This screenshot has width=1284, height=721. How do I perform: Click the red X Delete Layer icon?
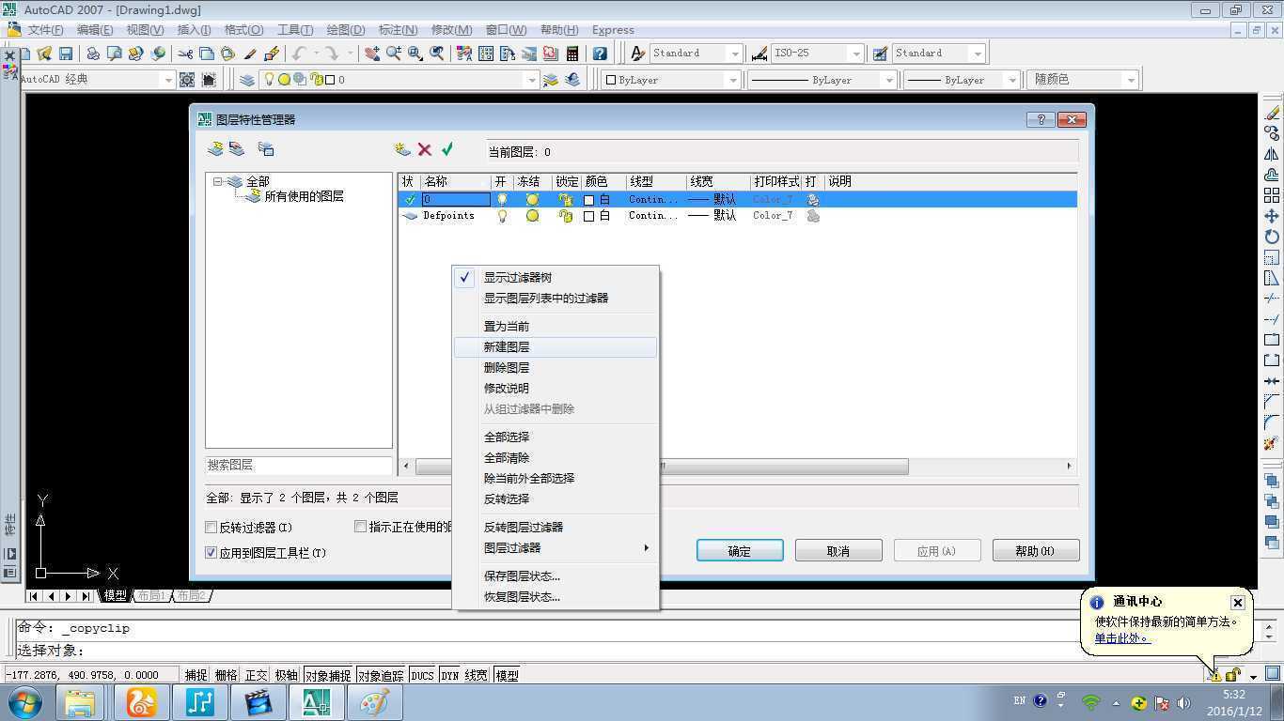425,149
